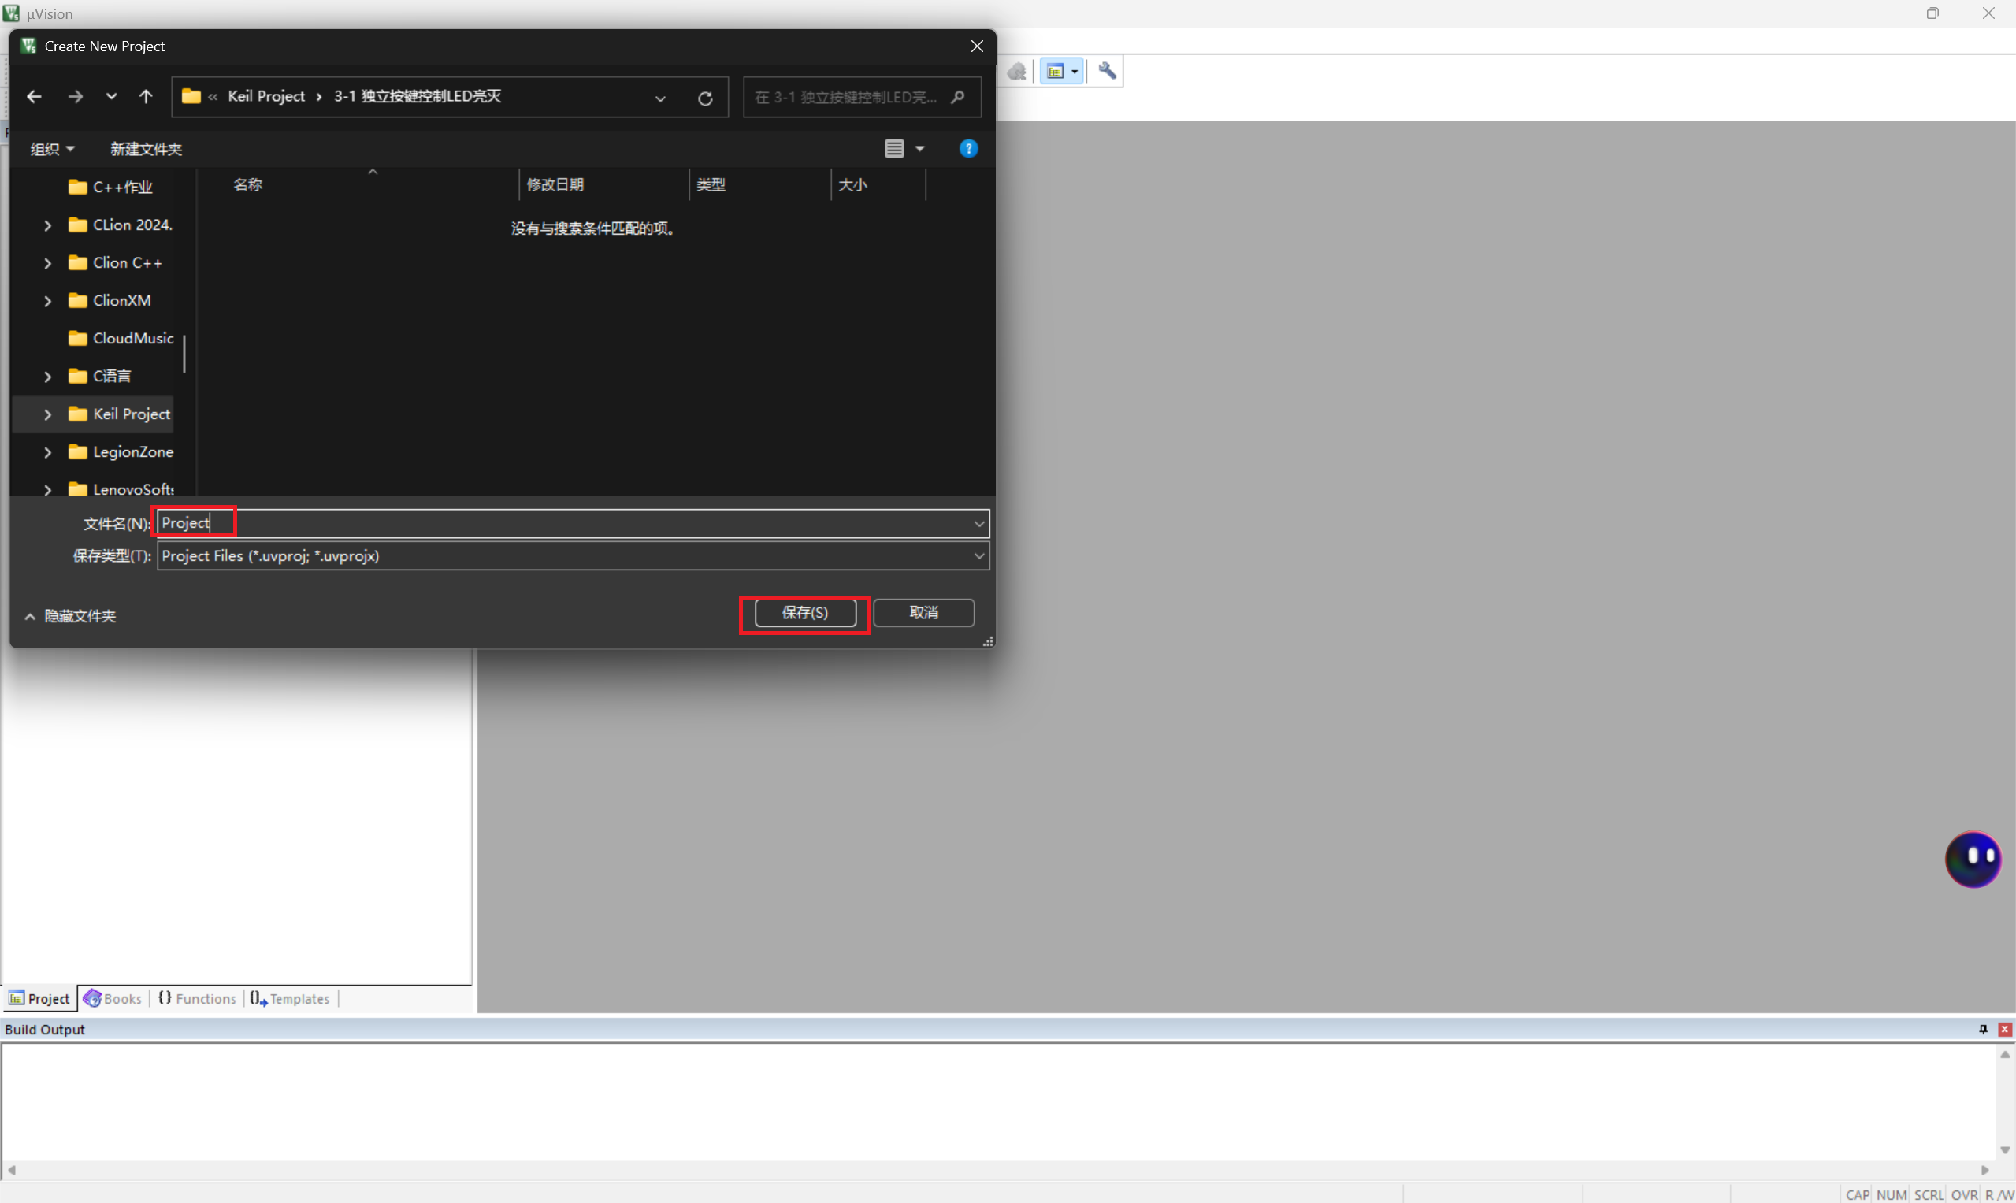Expand the LegionZone folder node
The image size is (2016, 1203).
[48, 452]
